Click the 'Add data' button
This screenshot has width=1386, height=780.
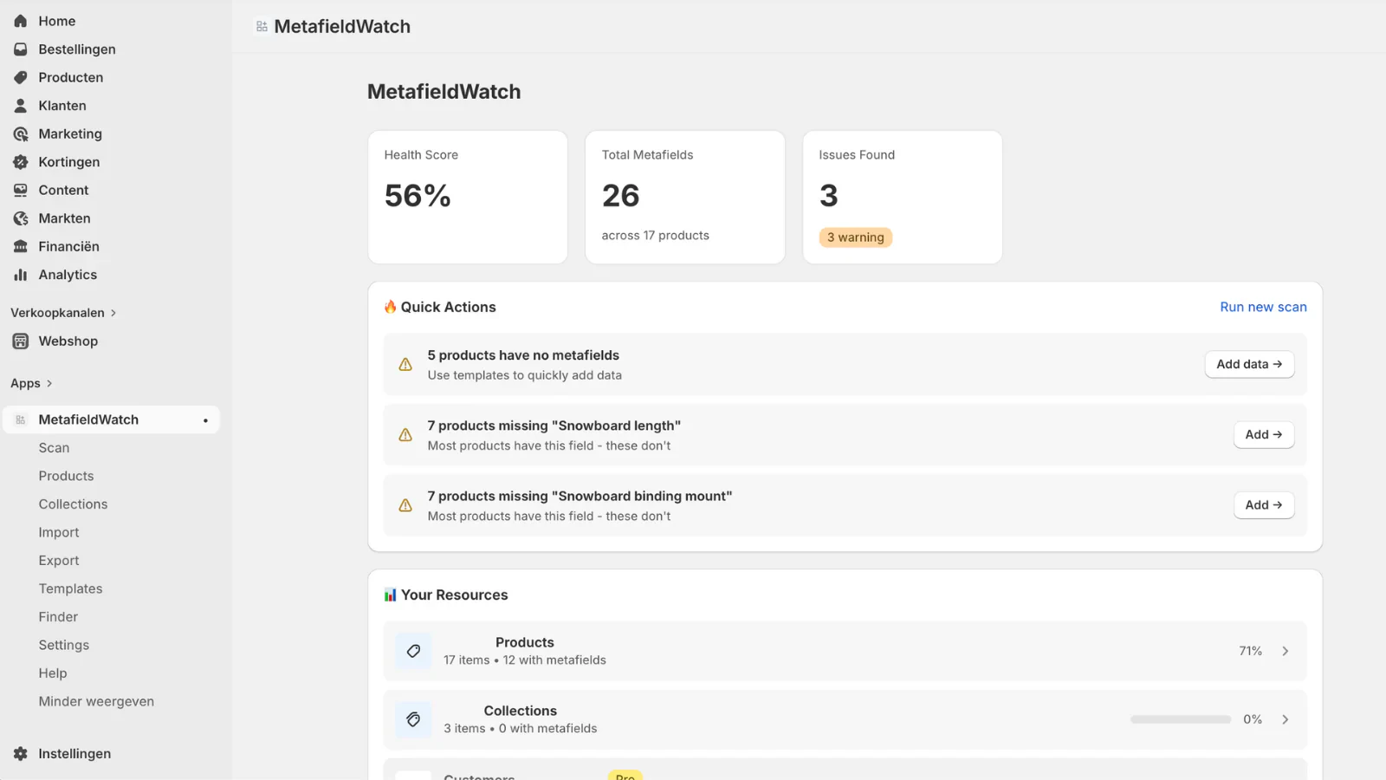click(1249, 364)
